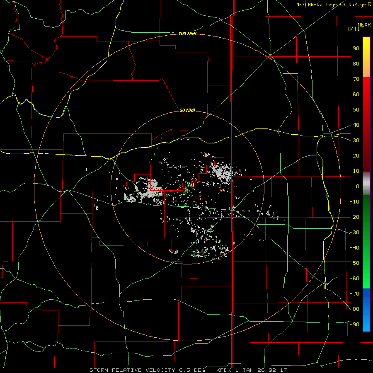The width and height of the screenshot is (373, 373).
Task: Click the 50 NMI range ring label
Action: point(187,110)
